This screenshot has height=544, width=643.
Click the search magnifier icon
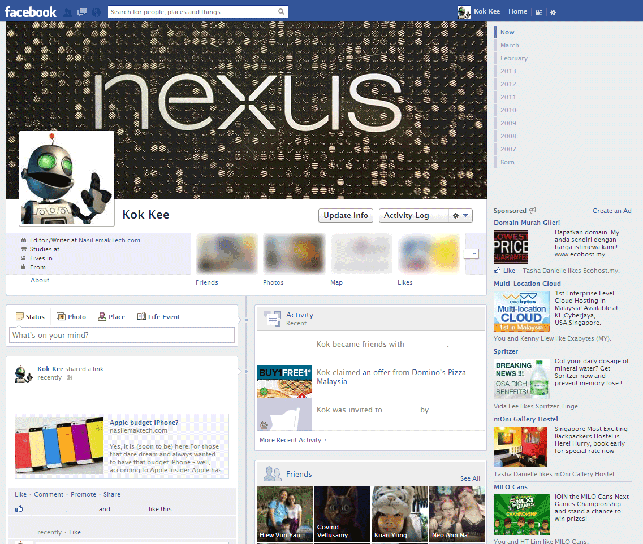tap(281, 11)
